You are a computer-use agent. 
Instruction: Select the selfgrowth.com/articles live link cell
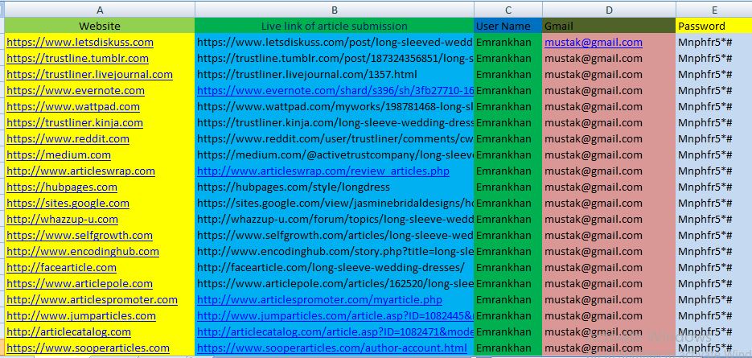335,235
